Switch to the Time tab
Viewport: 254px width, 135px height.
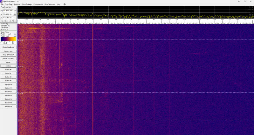click(6, 7)
